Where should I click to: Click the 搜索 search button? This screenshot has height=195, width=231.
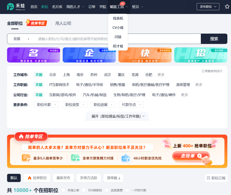214,39
